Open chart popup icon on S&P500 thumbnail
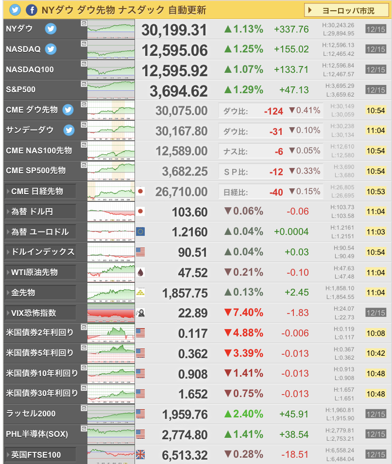Viewport: 392px width, 464px height. coord(84,84)
